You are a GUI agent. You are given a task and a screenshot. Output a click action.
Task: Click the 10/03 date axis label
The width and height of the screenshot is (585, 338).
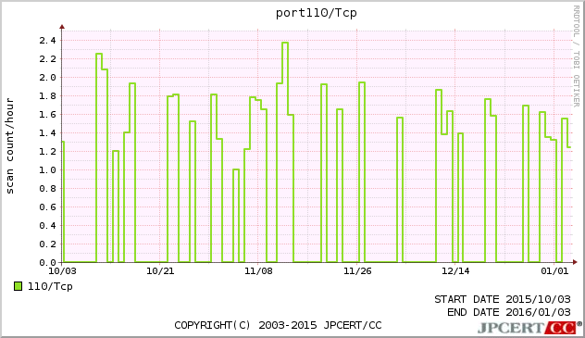[62, 270]
